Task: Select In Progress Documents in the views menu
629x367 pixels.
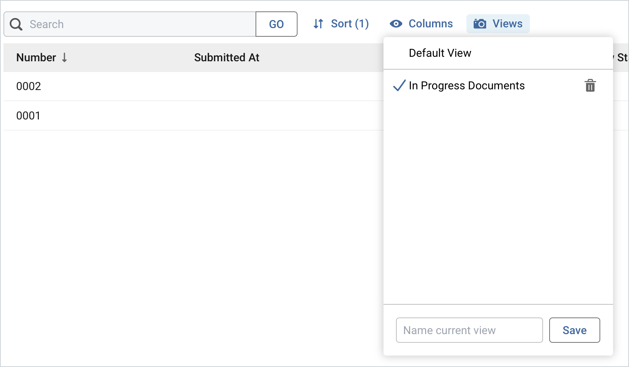Action: coord(467,86)
